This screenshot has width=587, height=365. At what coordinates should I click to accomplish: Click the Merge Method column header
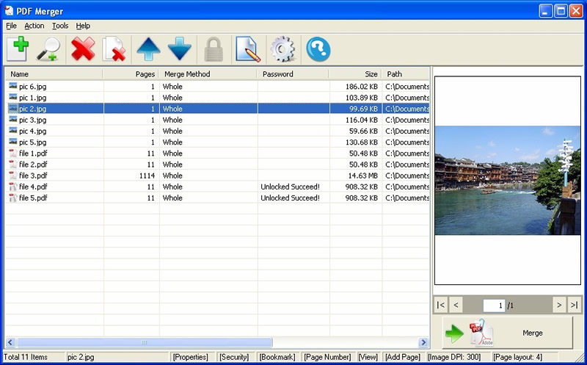[208, 74]
